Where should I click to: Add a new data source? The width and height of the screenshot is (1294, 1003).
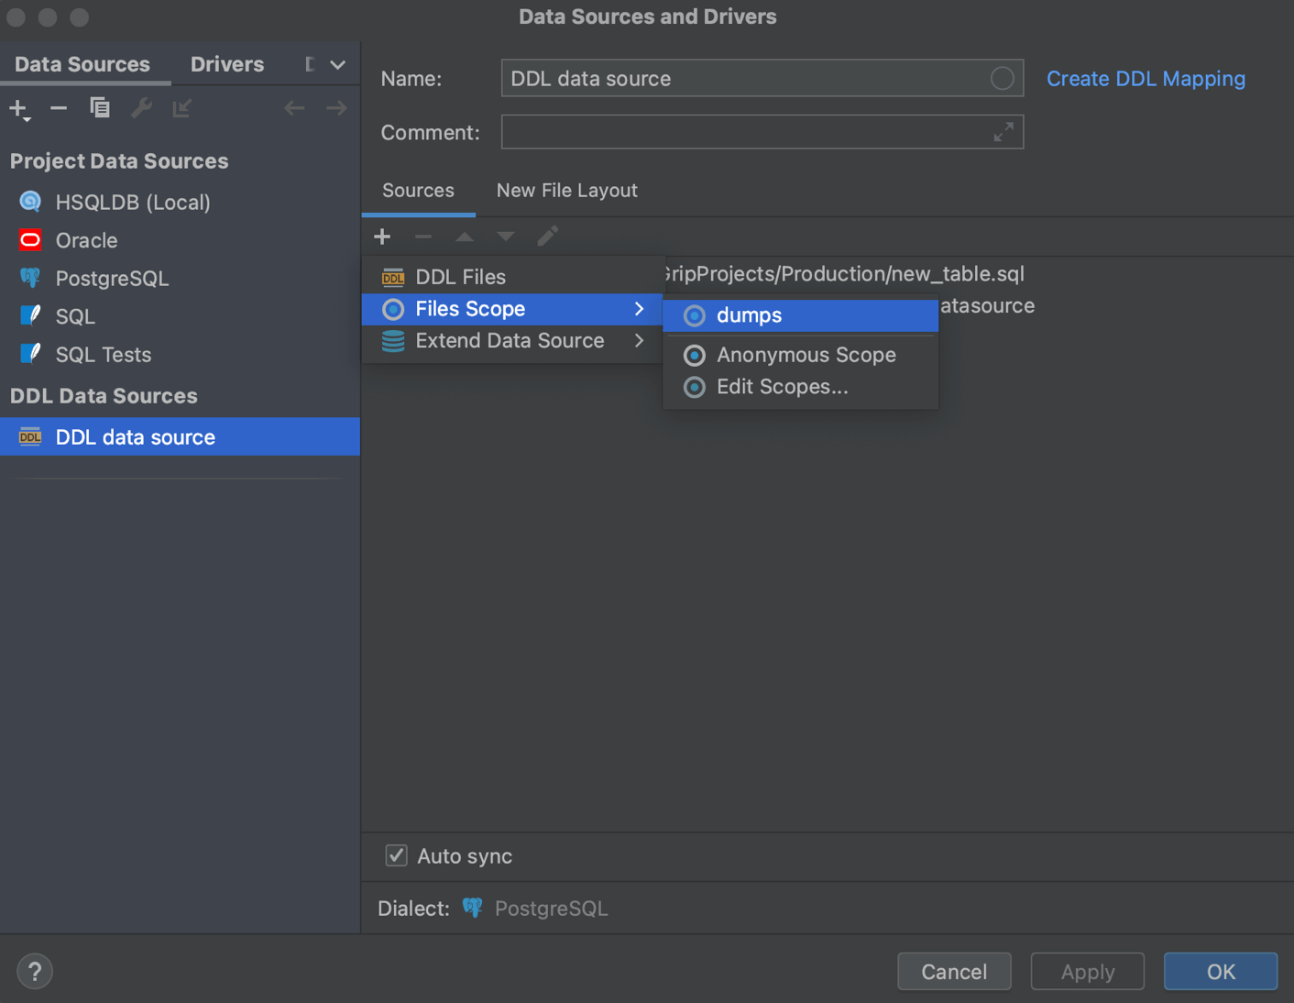click(18, 108)
